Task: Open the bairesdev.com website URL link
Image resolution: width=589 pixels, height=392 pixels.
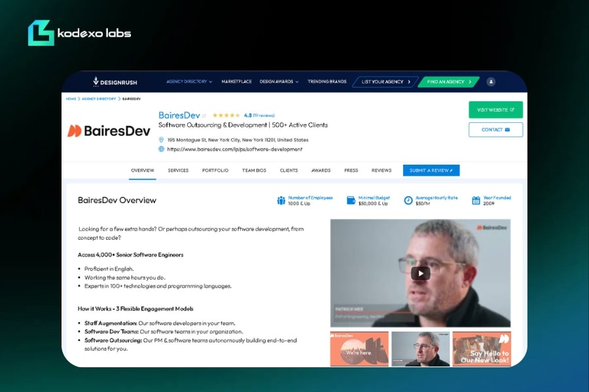Action: [x=235, y=149]
